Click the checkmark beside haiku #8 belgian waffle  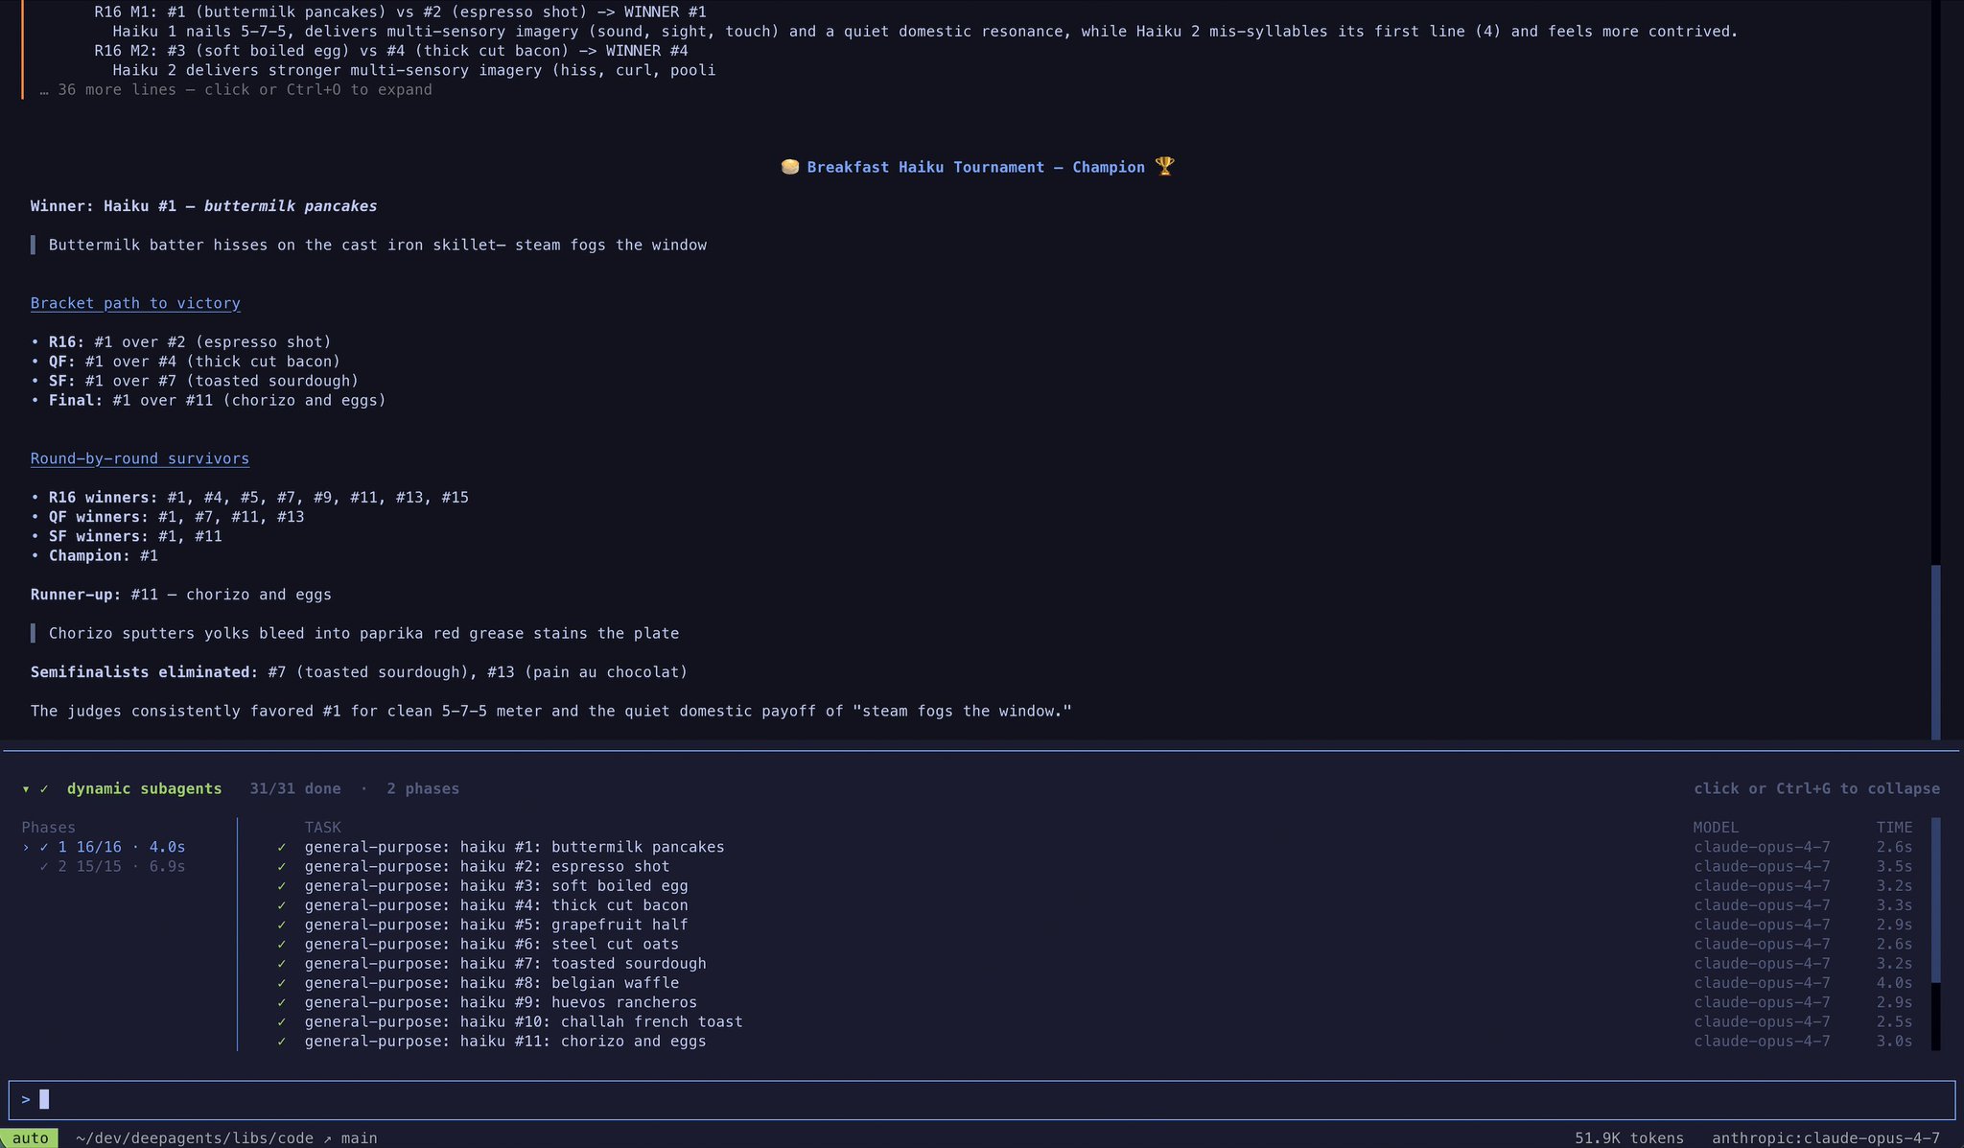[x=282, y=983]
